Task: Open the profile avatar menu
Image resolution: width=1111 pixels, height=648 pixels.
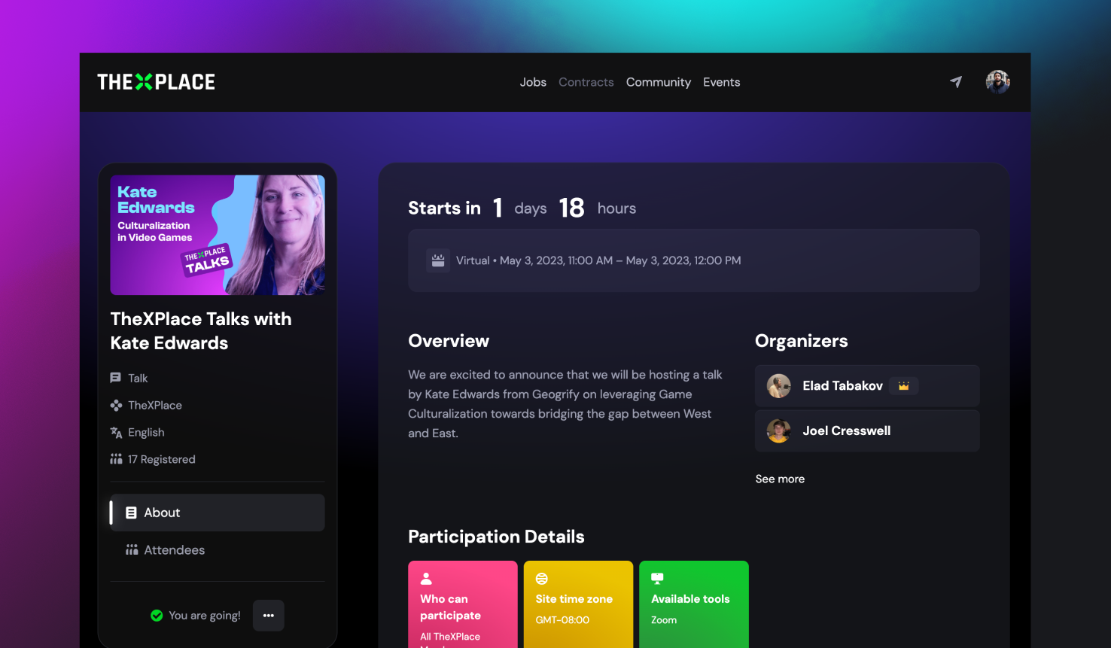Action: click(x=998, y=82)
